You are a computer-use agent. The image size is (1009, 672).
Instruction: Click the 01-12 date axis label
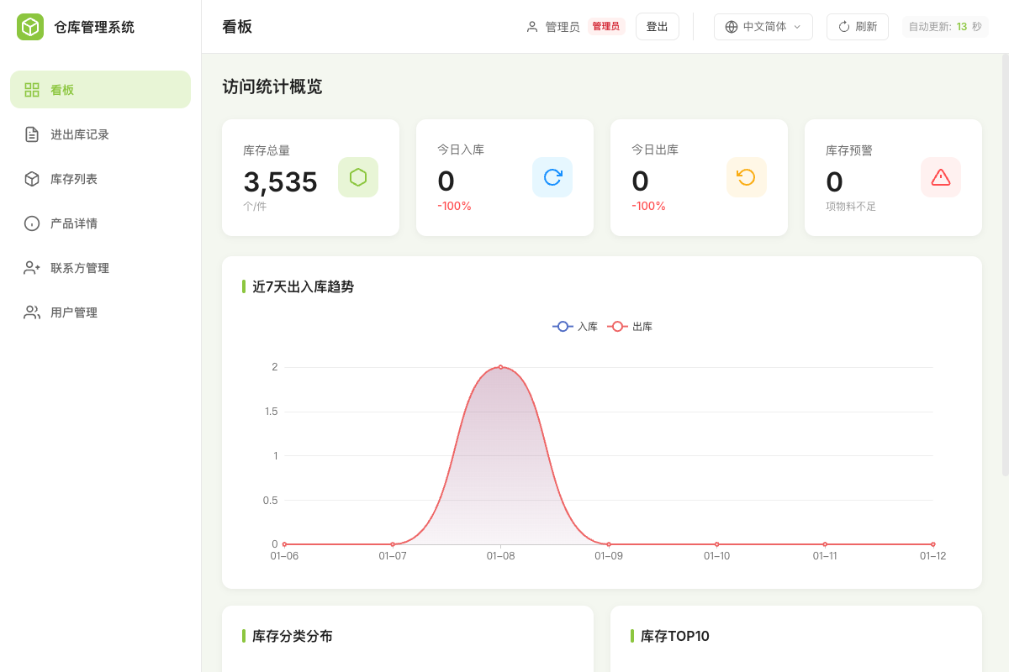click(x=932, y=556)
